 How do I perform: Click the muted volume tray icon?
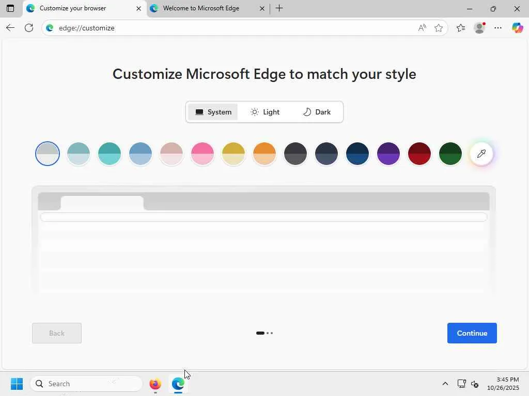pyautogui.click(x=475, y=384)
